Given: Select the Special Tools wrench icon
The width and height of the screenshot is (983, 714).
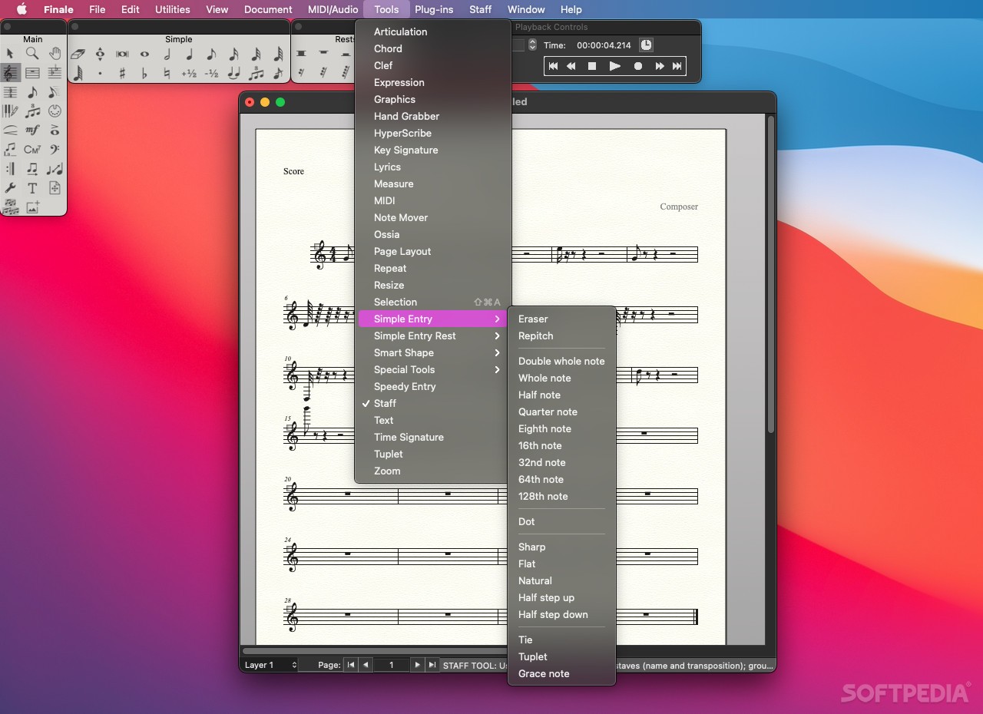Looking at the screenshot, I should 10,188.
